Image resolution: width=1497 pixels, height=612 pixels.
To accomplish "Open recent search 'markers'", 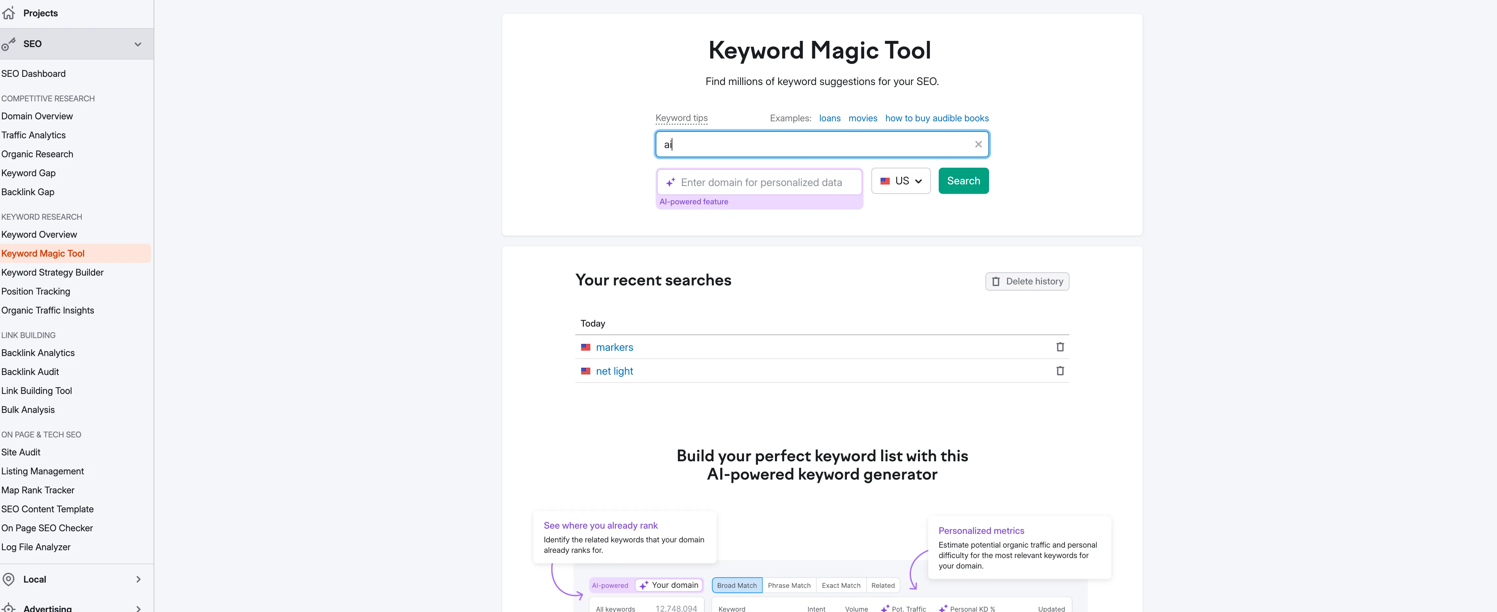I will click(x=614, y=348).
